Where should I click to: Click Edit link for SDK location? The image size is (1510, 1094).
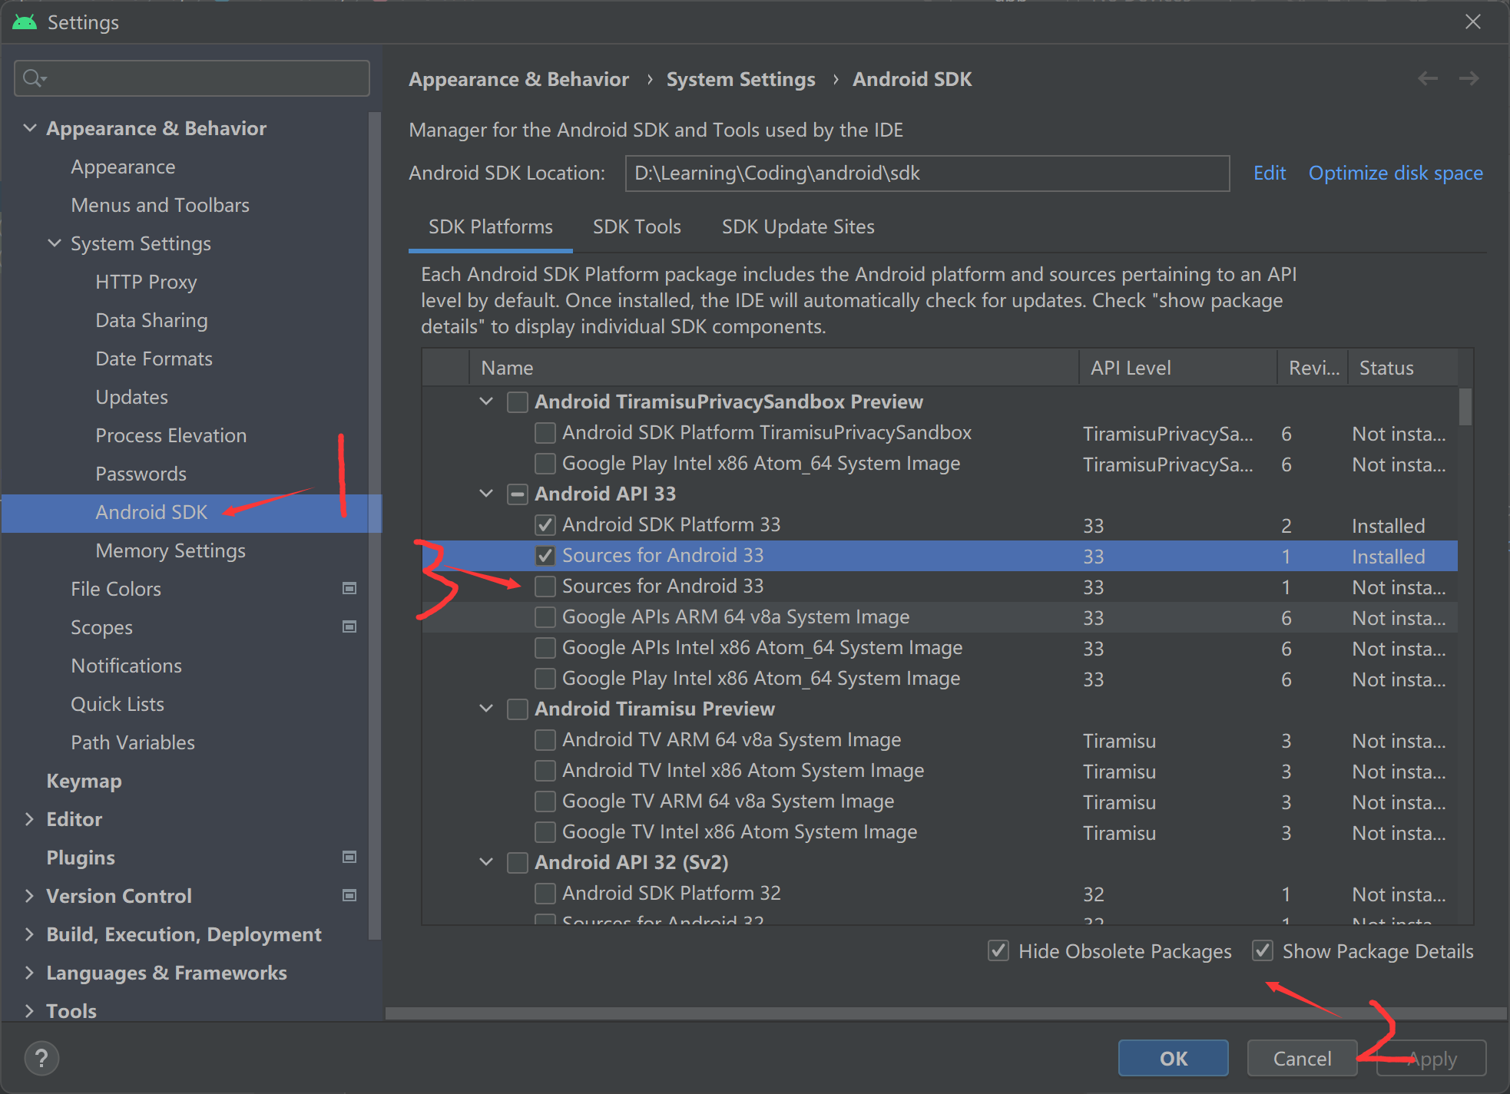pos(1270,174)
